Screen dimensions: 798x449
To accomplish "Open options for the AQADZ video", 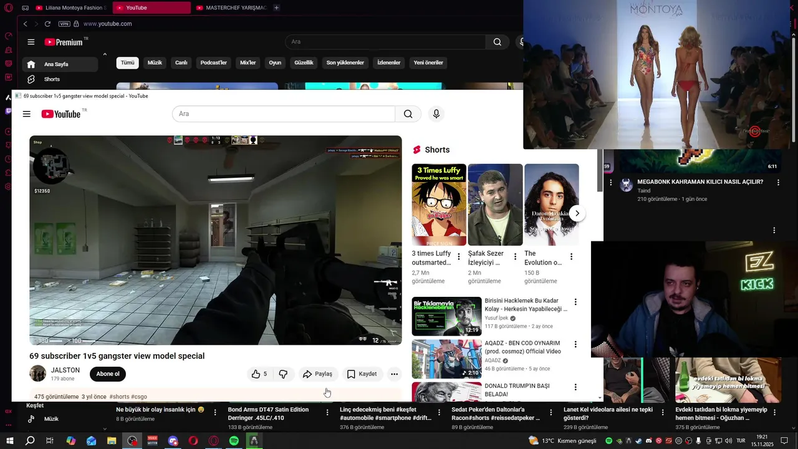I will pos(575,344).
